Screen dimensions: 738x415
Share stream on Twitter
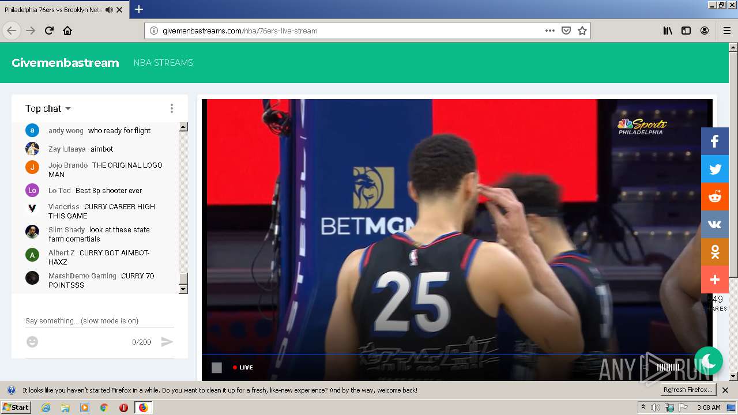click(715, 169)
